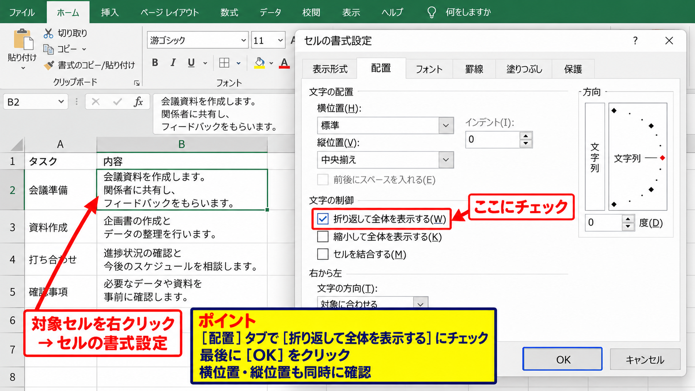Open the underline style dropdown arrow
Viewport: 695px width, 391px height.
(x=205, y=63)
